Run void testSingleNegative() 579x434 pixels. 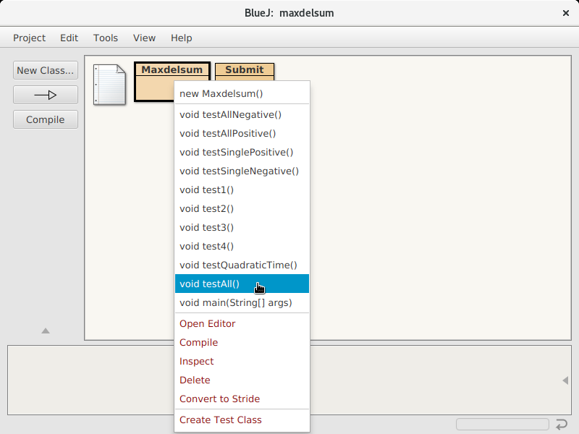pos(242,171)
